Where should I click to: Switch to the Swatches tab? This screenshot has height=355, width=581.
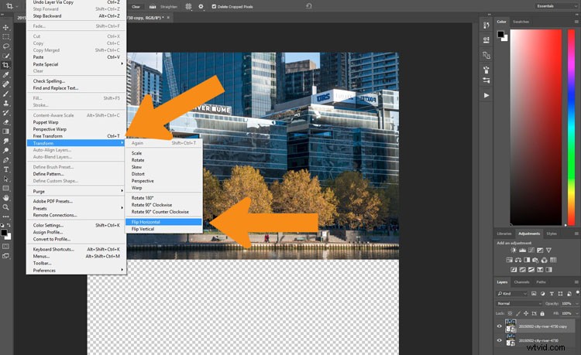(521, 22)
